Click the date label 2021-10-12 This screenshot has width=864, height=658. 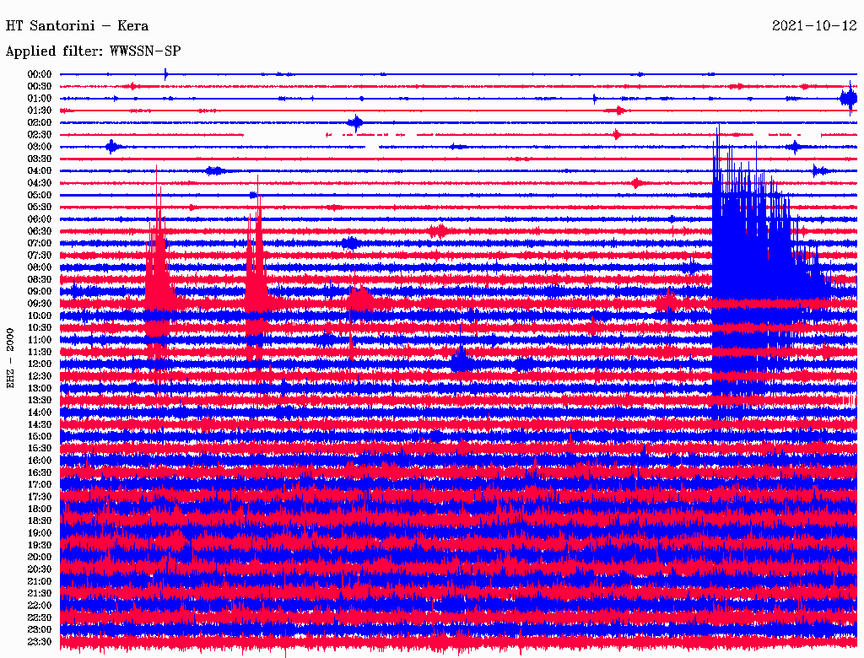(x=814, y=25)
